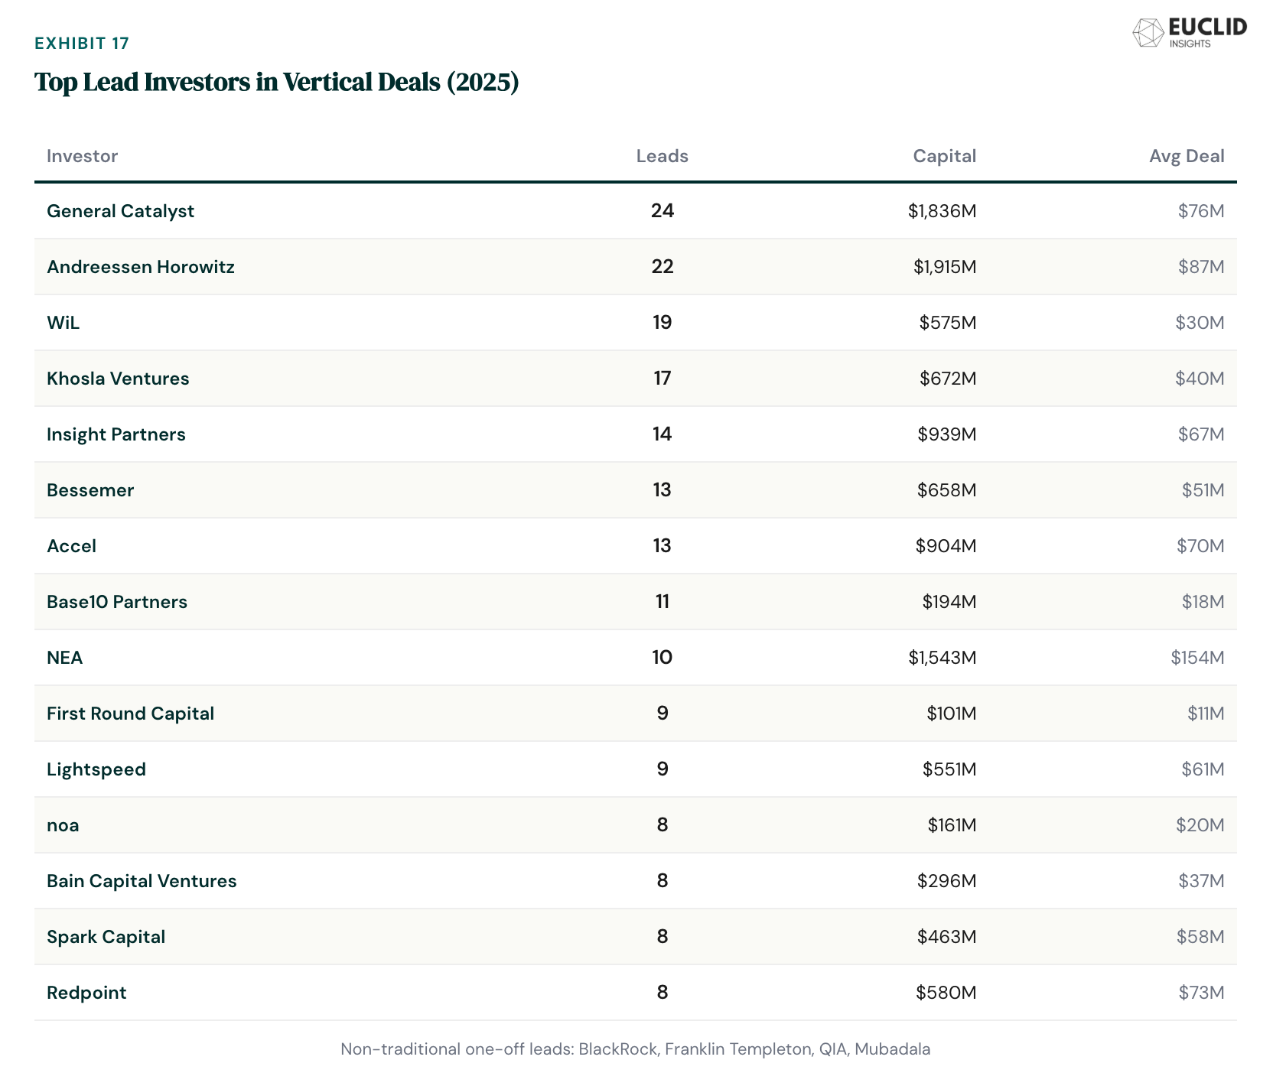
Task: Click the $61M average deal cell
Action: click(1203, 769)
